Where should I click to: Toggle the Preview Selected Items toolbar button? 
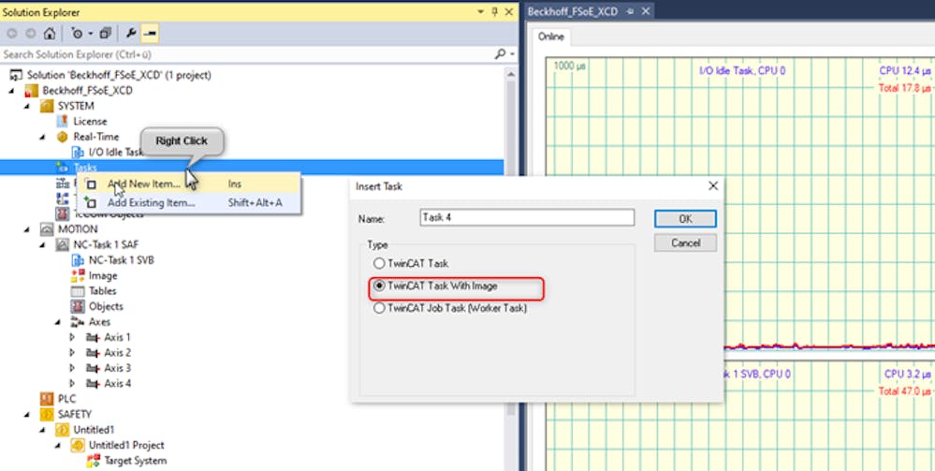pos(149,34)
